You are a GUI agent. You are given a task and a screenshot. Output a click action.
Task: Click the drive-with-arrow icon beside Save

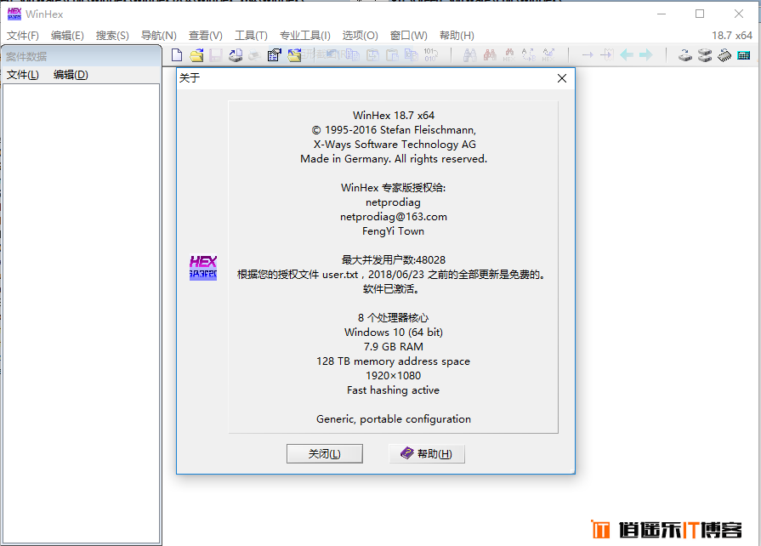pyautogui.click(x=236, y=54)
